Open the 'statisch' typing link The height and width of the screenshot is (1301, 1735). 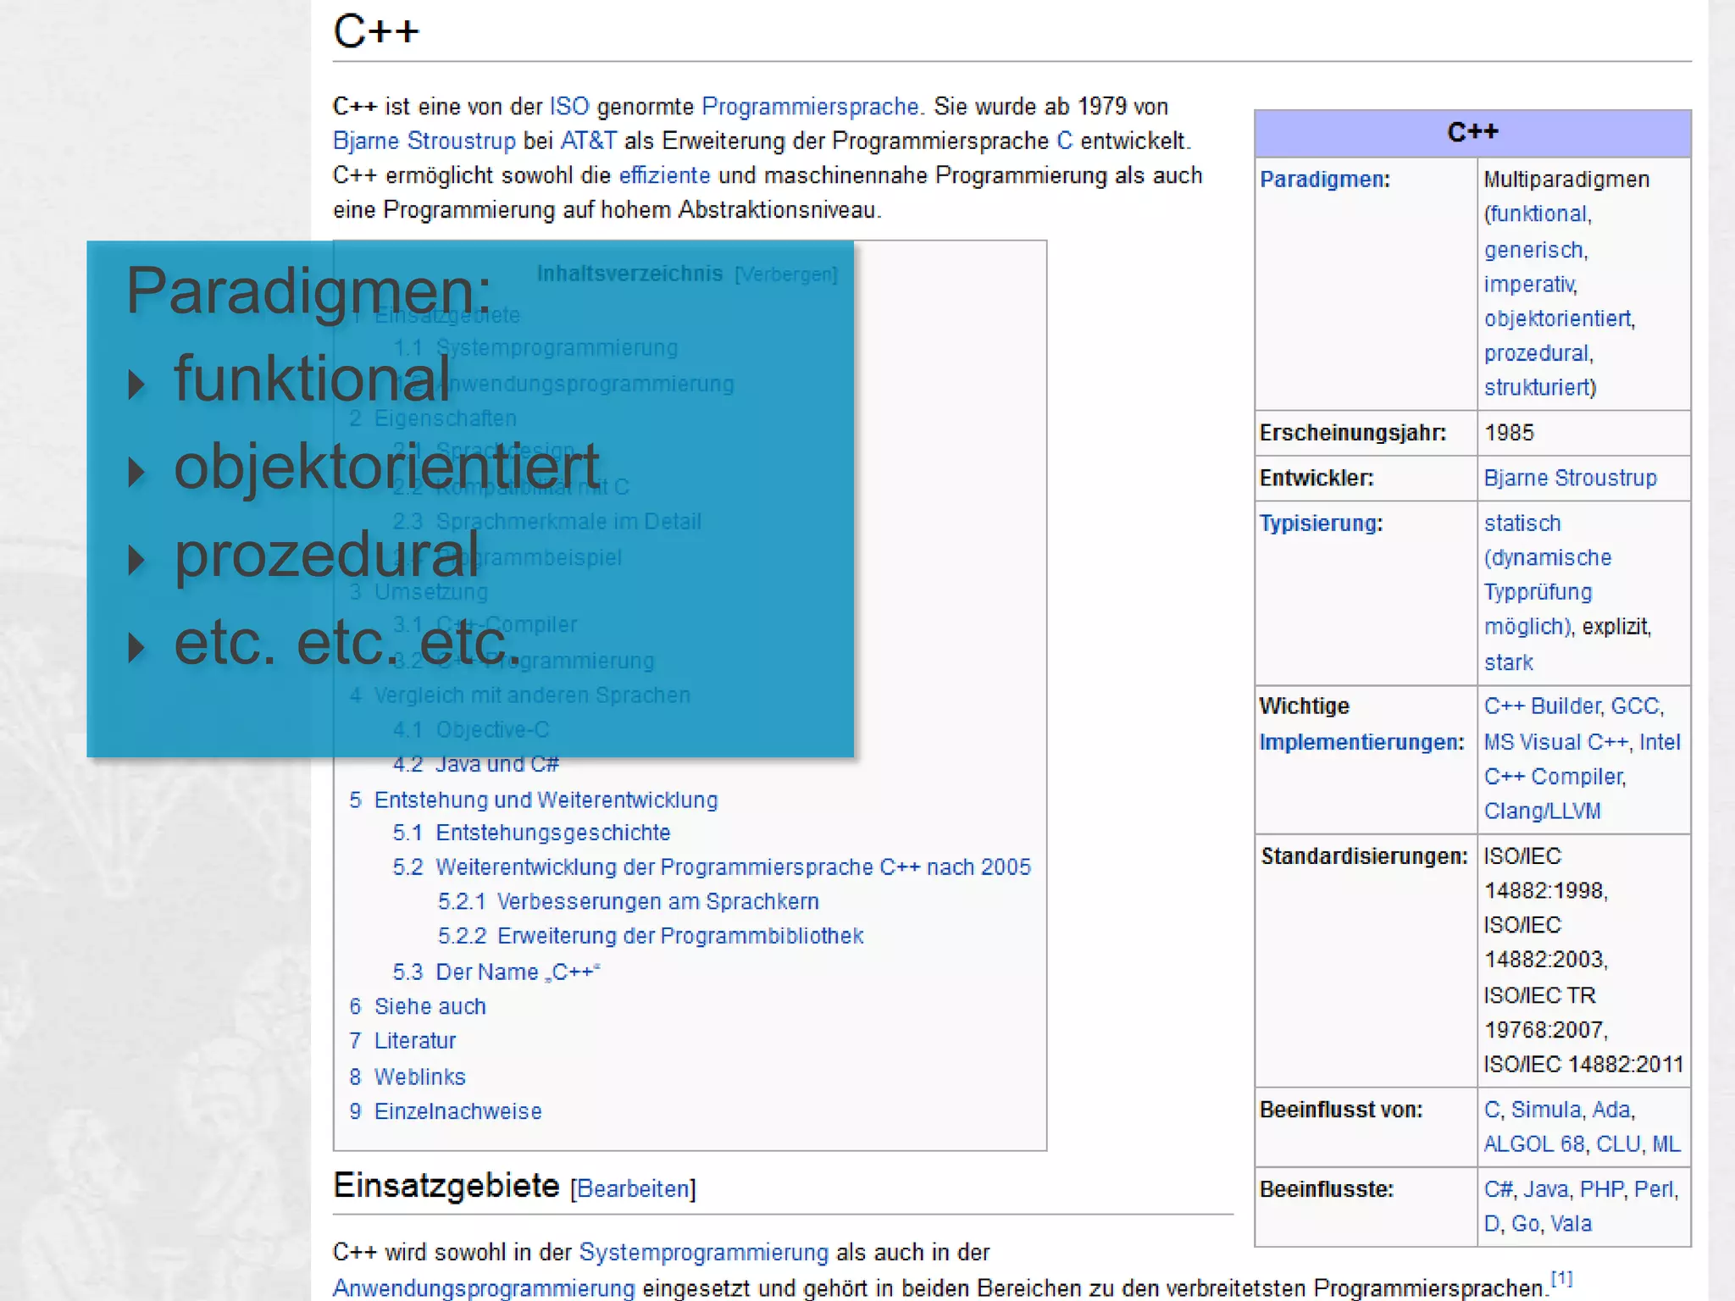pos(1522,523)
